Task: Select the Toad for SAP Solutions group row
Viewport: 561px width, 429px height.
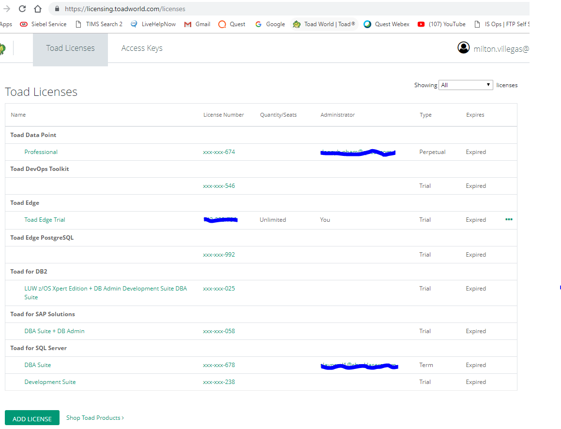Action: pyautogui.click(x=261, y=314)
